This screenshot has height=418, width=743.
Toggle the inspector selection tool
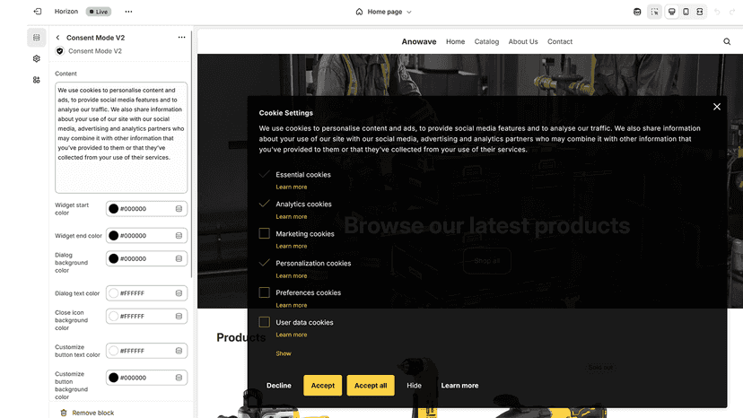pos(654,12)
